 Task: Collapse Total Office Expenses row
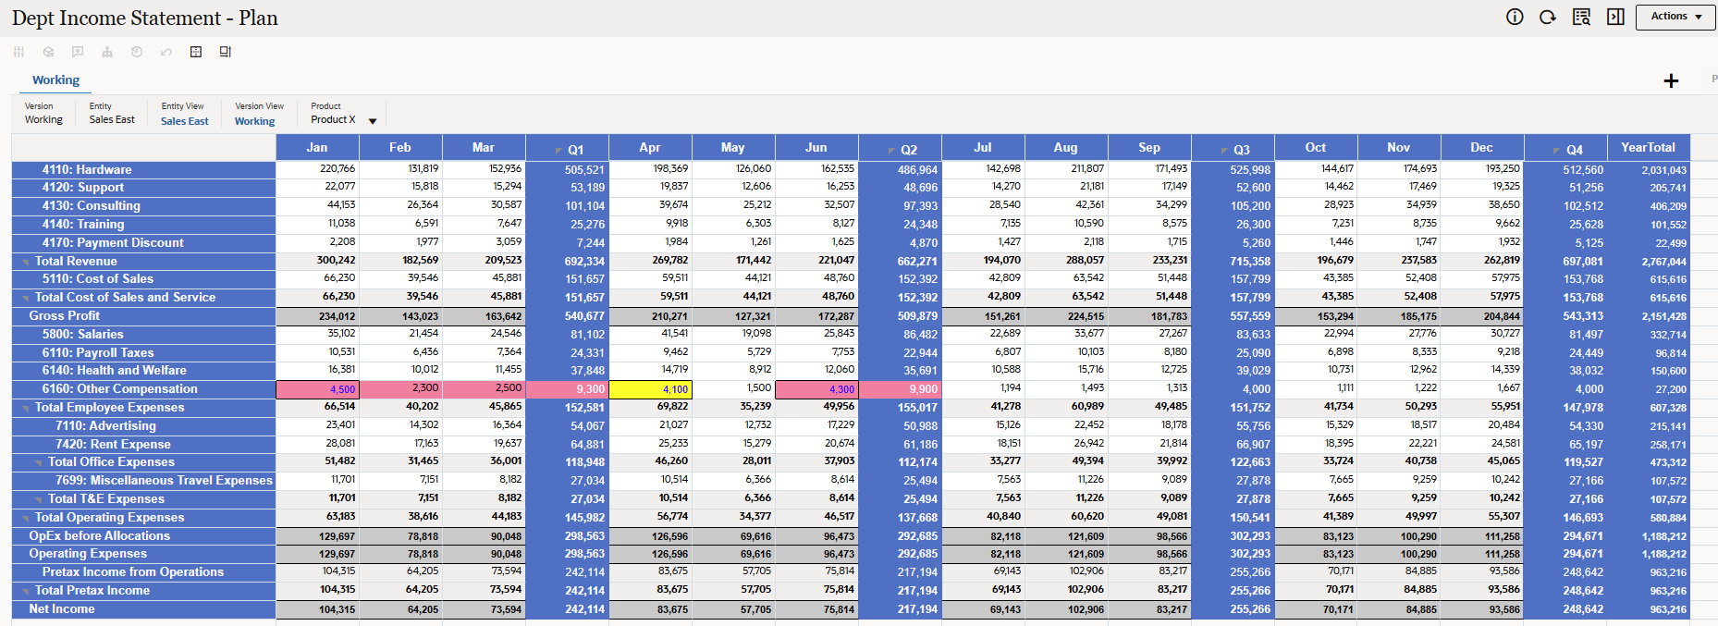tap(39, 463)
